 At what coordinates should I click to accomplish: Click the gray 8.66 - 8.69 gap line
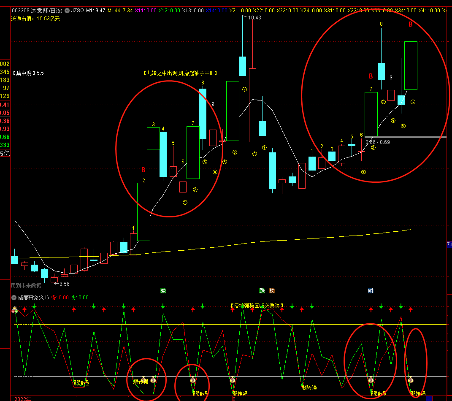pos(406,137)
